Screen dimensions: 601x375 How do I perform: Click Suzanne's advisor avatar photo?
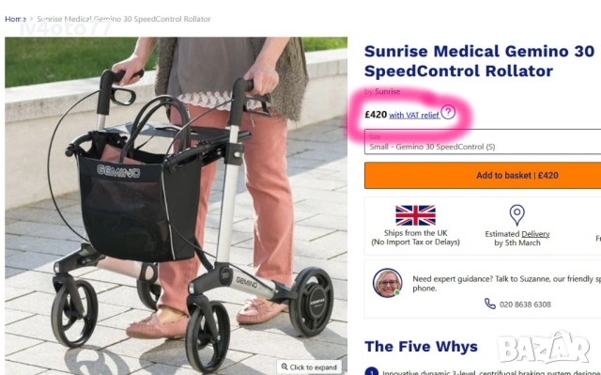[x=388, y=283]
